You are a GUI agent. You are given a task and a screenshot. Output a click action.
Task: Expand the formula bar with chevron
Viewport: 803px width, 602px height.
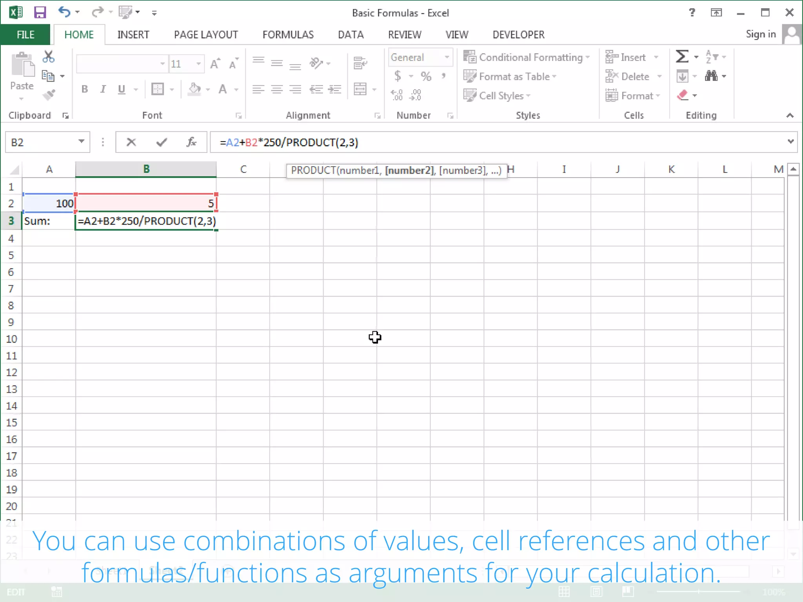tap(790, 141)
